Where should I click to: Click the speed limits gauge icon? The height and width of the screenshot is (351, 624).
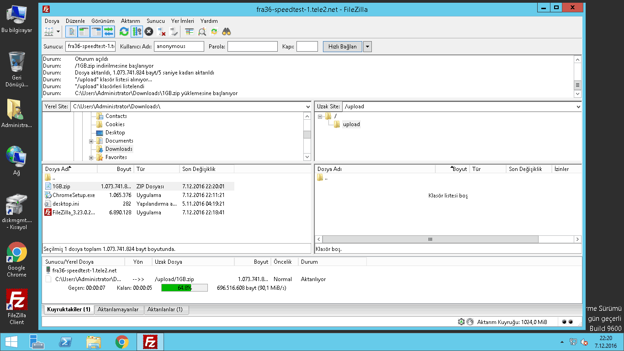click(x=470, y=322)
